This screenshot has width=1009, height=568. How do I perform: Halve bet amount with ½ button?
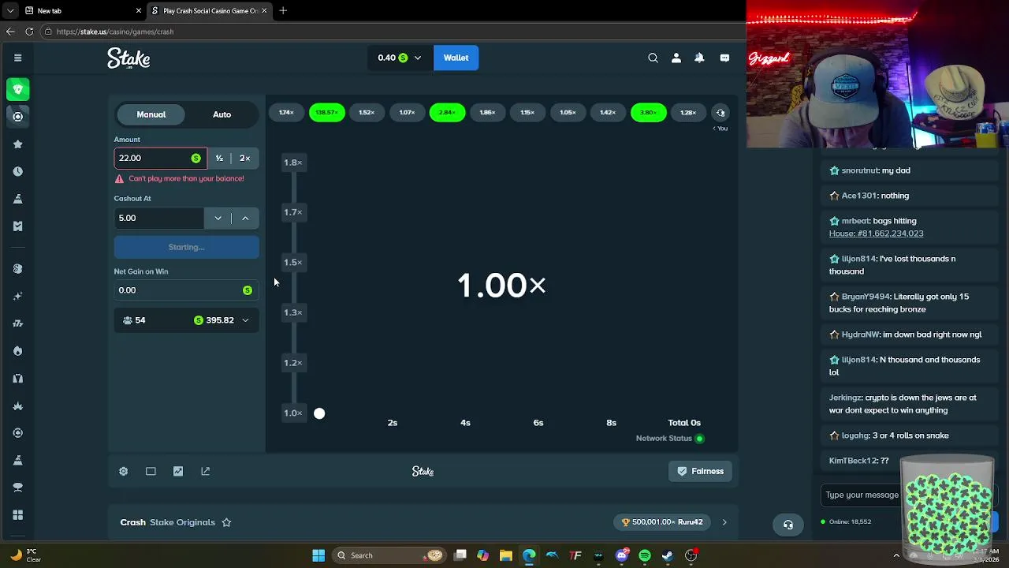219,158
